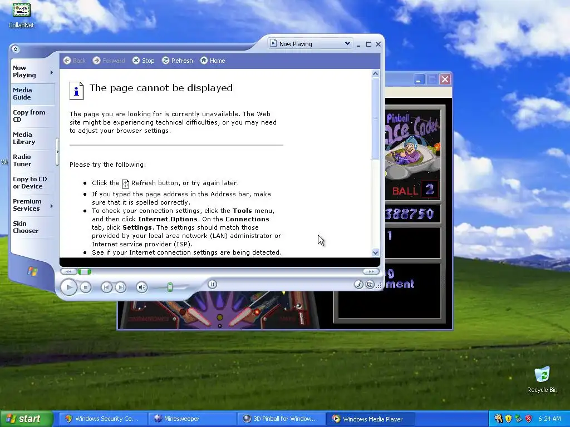
Task: Click the rewind button on seek bar
Action: (x=68, y=271)
